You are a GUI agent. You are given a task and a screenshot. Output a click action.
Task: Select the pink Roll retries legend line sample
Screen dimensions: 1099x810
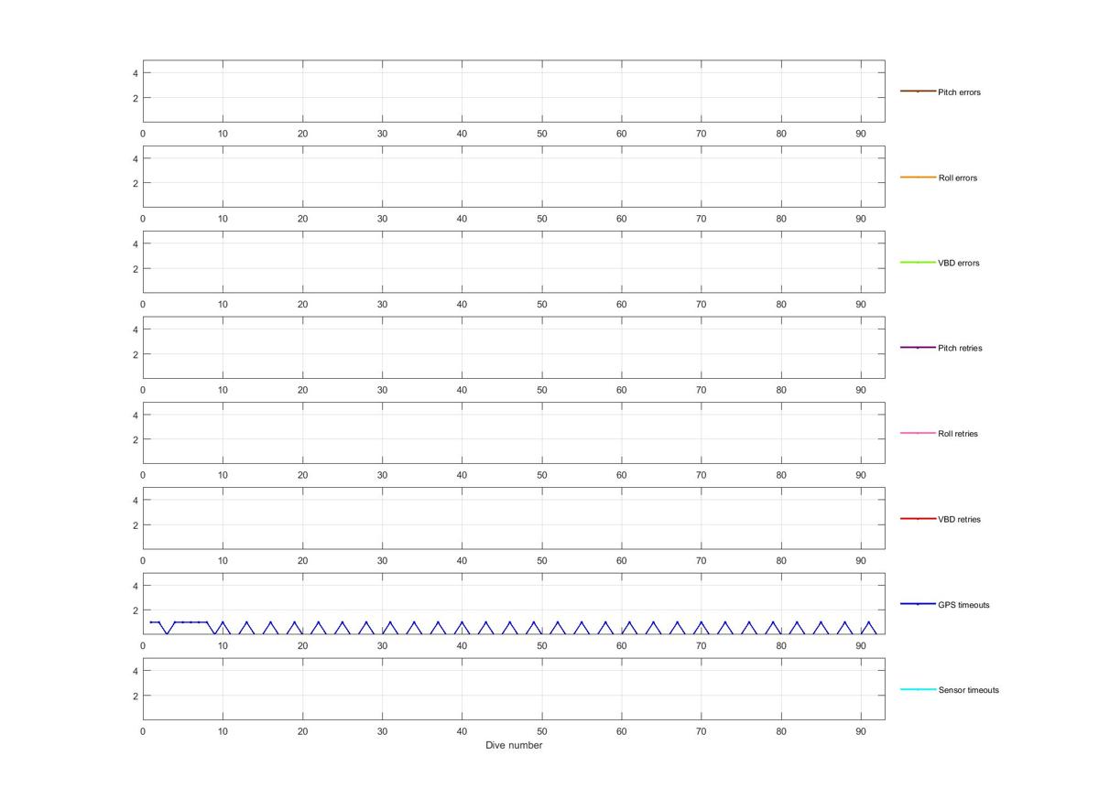coord(918,433)
